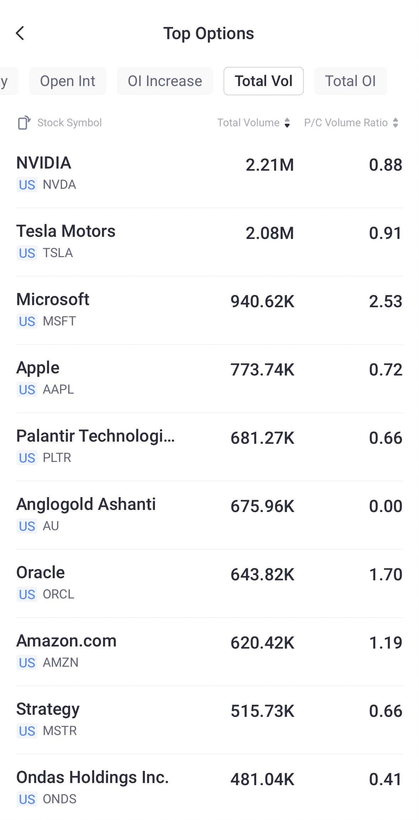This screenshot has width=419, height=820.
Task: Tap the Strategy MSTR entry
Action: (x=209, y=719)
